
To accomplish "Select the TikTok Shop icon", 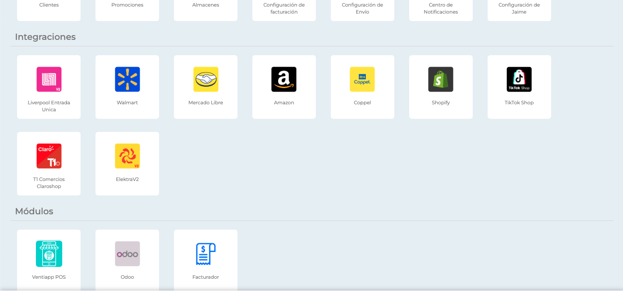I will [519, 79].
